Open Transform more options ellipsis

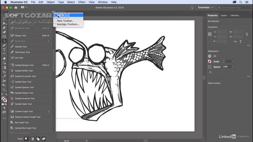tap(249, 45)
